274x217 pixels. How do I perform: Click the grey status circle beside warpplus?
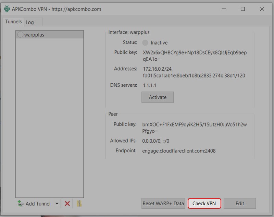20,35
